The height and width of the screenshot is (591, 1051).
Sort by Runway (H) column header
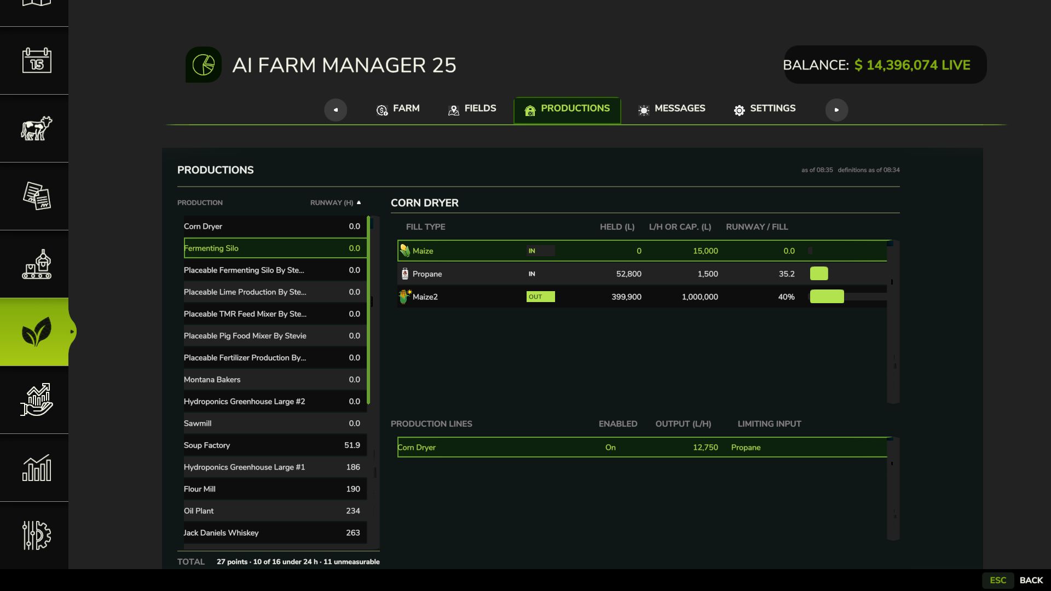[336, 202]
